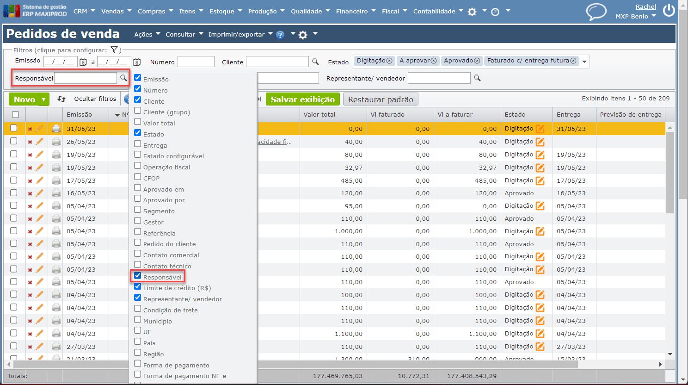Click the Restaurar padrão button

(381, 99)
